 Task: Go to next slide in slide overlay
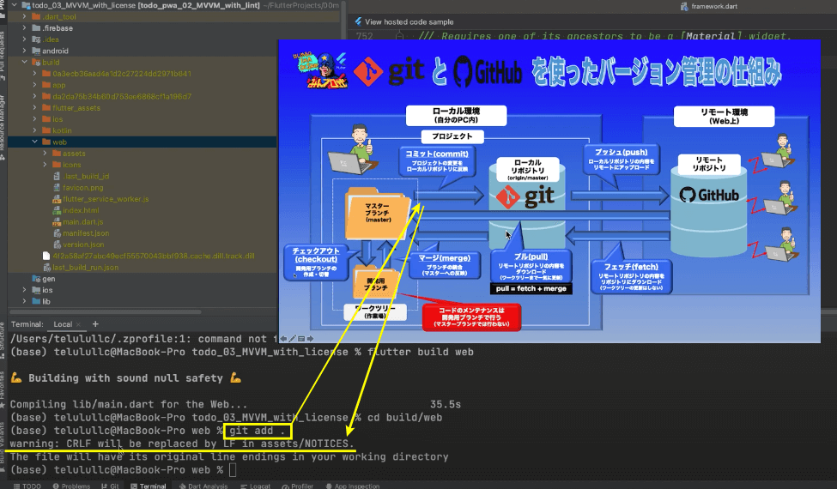[310, 339]
